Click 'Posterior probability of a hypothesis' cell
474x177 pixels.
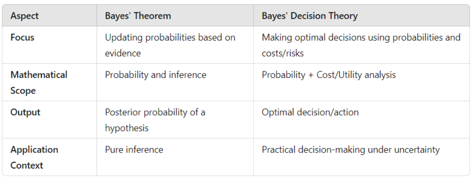click(x=155, y=120)
